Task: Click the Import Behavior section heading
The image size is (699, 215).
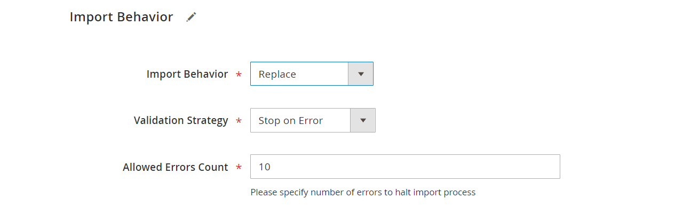Action: (121, 17)
